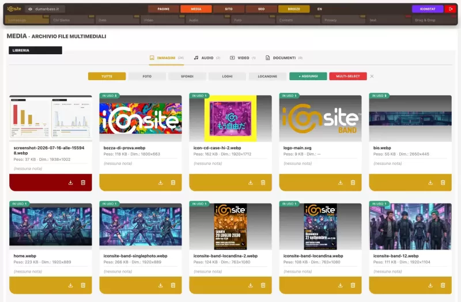Download iconsite-band-locandina-2.webp
The image size is (461, 302).
point(251,285)
